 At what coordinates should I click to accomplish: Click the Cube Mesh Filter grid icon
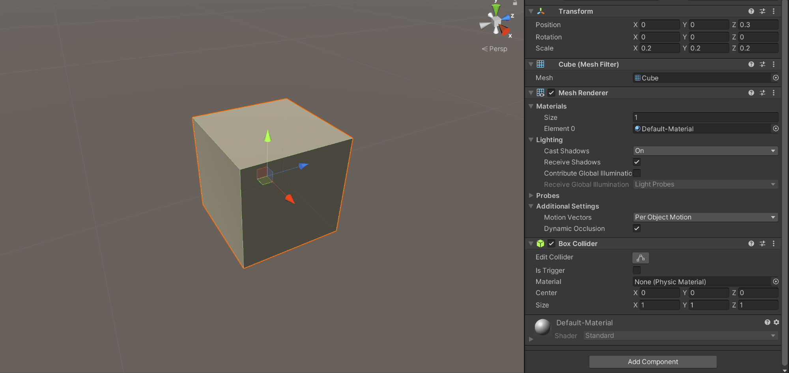click(541, 64)
